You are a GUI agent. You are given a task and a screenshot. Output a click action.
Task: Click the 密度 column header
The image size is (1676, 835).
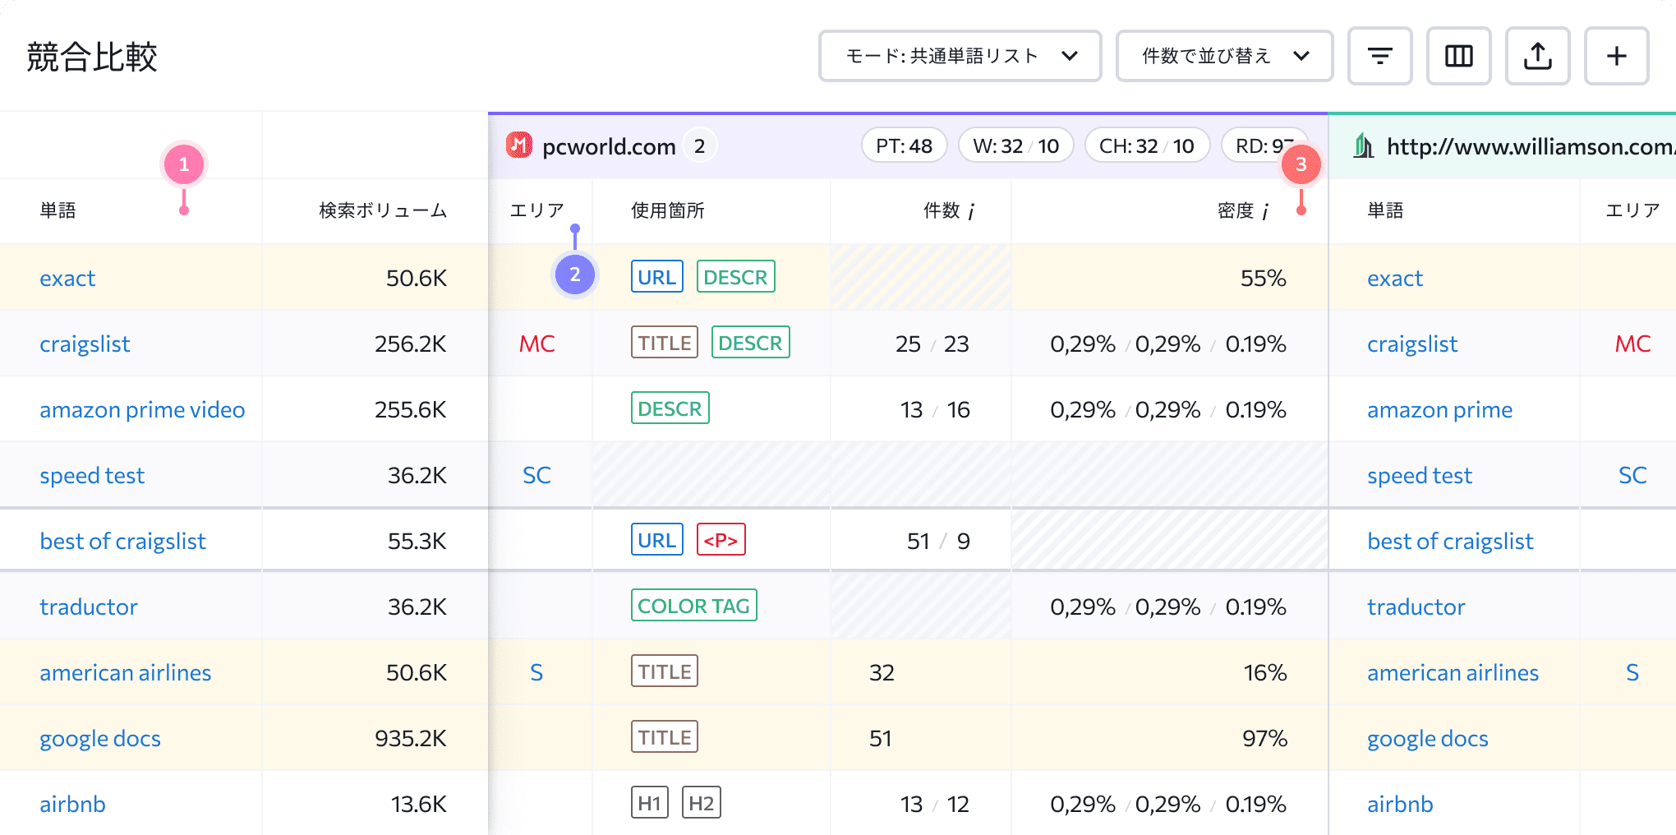1236,210
